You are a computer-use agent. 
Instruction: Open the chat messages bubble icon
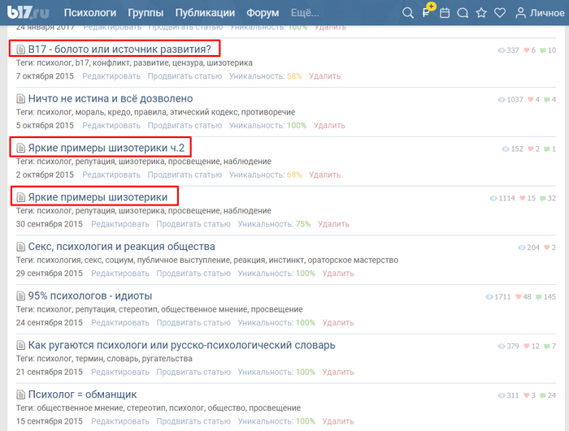(463, 13)
